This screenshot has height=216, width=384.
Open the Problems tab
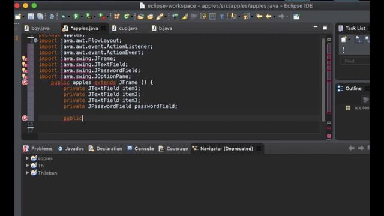[x=38, y=148]
